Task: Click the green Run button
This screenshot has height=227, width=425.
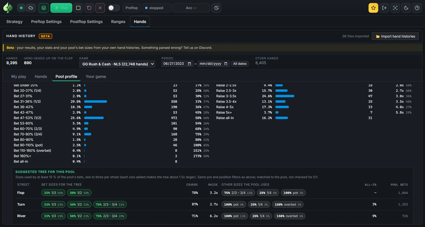Action: [61, 8]
